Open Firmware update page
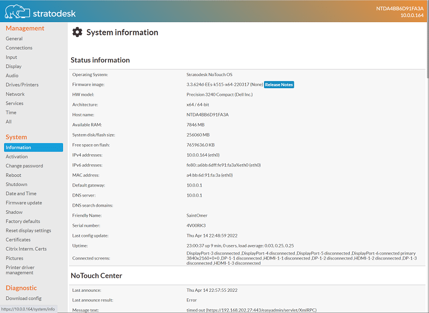 (24, 203)
